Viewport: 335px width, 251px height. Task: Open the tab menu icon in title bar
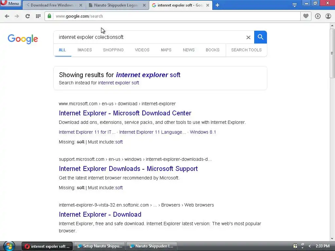(x=294, y=5)
